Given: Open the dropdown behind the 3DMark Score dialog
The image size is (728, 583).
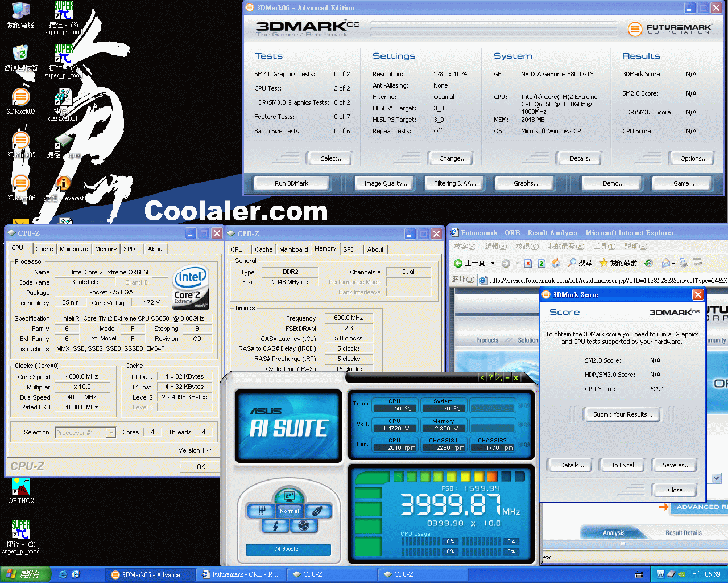Looking at the screenshot, I should [x=716, y=478].
